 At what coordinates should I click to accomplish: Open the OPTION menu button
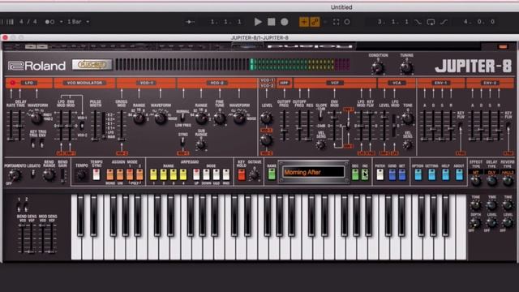tap(418, 174)
